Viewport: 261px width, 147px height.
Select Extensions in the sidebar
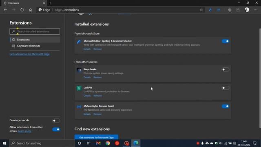tap(35, 40)
